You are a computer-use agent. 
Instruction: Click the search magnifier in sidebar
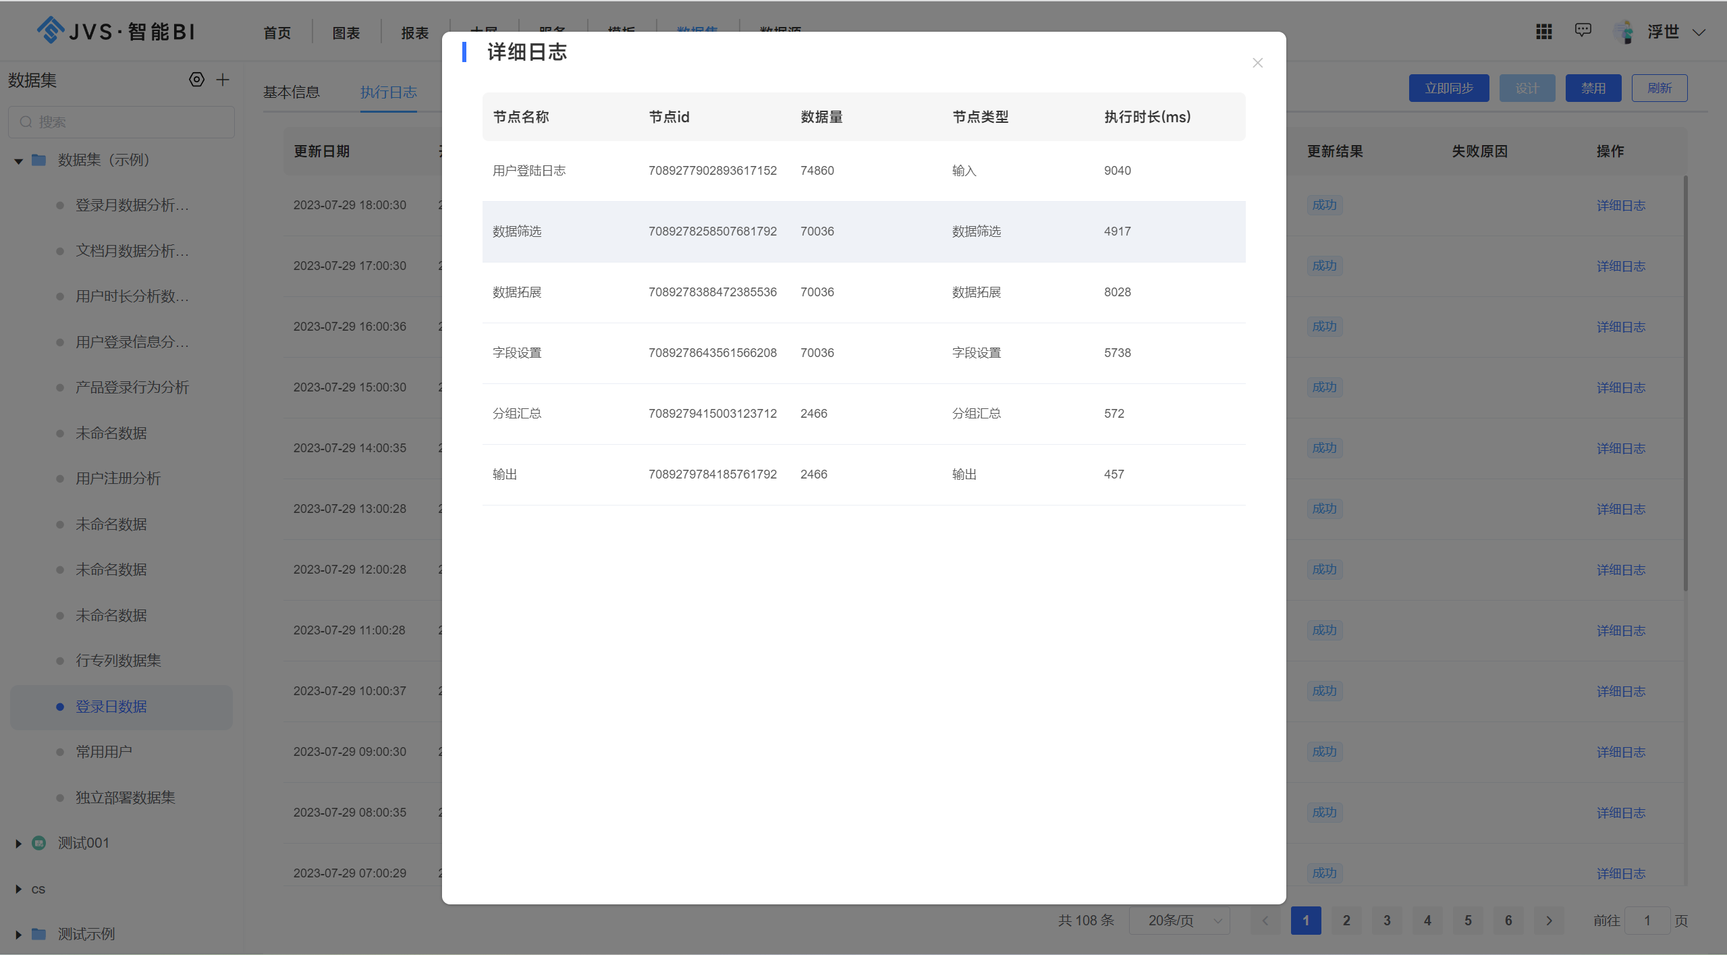point(26,121)
